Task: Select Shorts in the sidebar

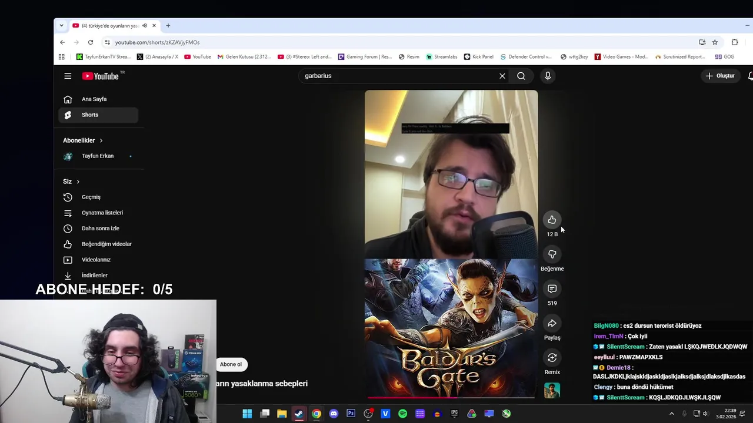Action: coord(98,115)
